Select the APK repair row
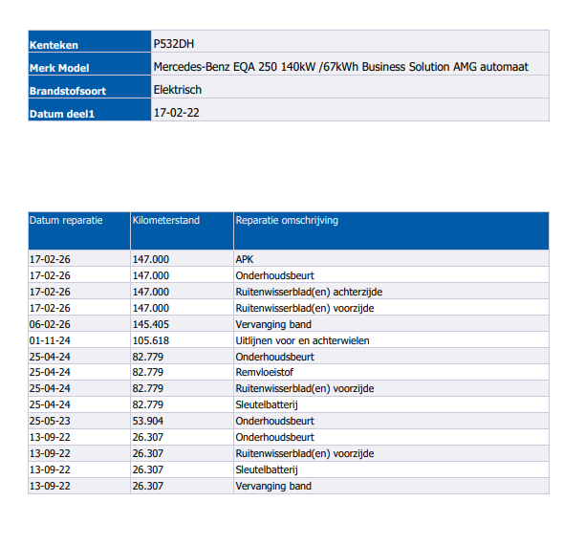This screenshot has width=563, height=545. (x=289, y=259)
